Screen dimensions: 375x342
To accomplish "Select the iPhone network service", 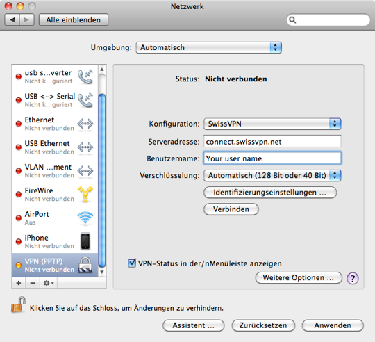I will 55,241.
